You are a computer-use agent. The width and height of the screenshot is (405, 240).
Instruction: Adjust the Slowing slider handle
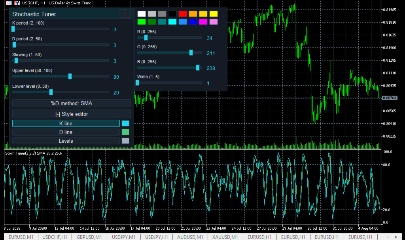click(x=16, y=60)
